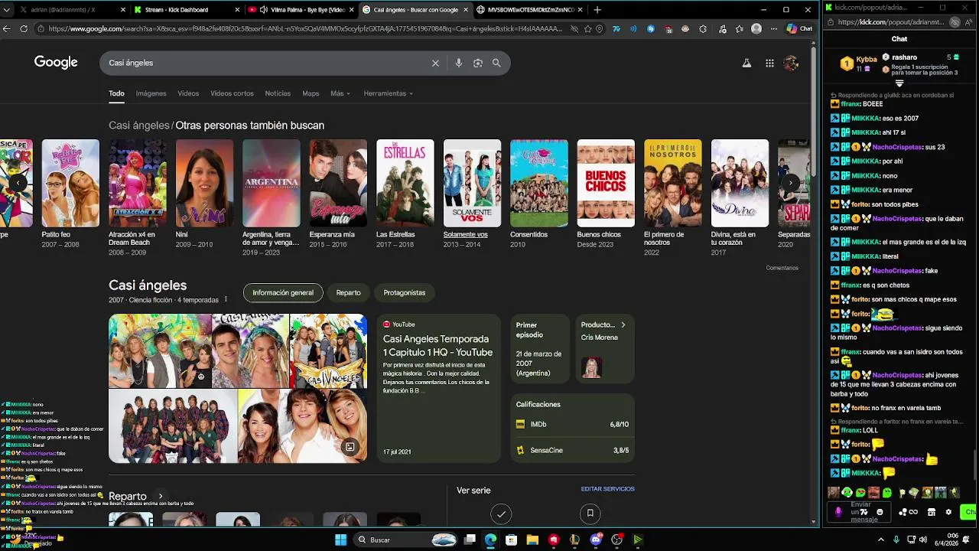Switch to the Imágenes tab
Viewport: 979px width, 551px height.
tap(151, 93)
